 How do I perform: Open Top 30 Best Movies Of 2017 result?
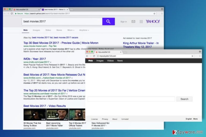pos(61,43)
